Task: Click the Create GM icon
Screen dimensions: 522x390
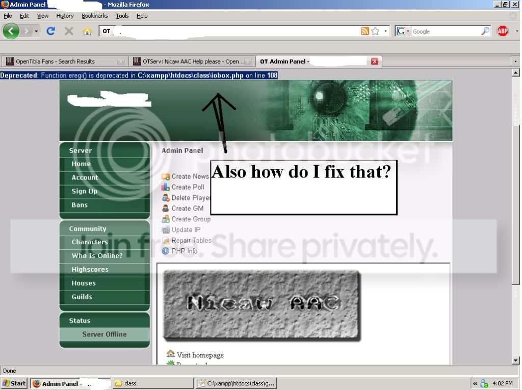Action: click(x=166, y=209)
